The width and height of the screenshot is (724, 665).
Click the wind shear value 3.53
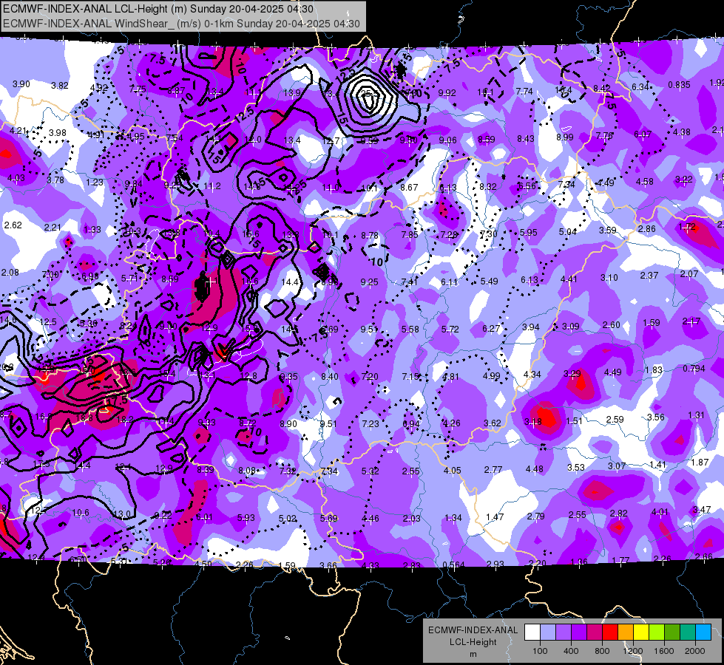tap(576, 468)
